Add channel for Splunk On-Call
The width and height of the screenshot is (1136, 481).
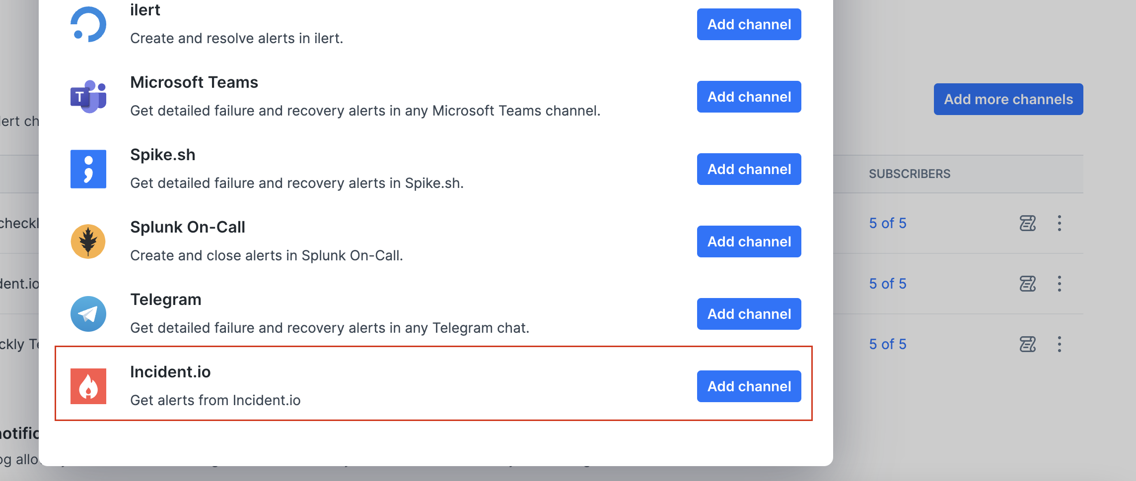click(x=749, y=241)
